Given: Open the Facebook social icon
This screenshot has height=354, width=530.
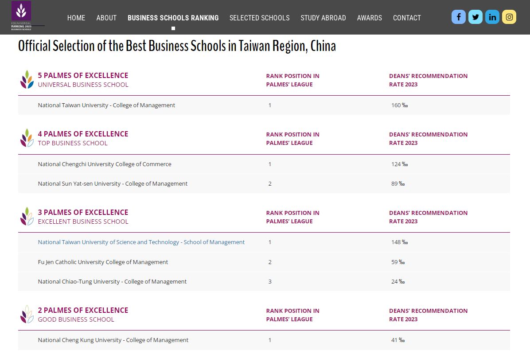Looking at the screenshot, I should point(458,17).
